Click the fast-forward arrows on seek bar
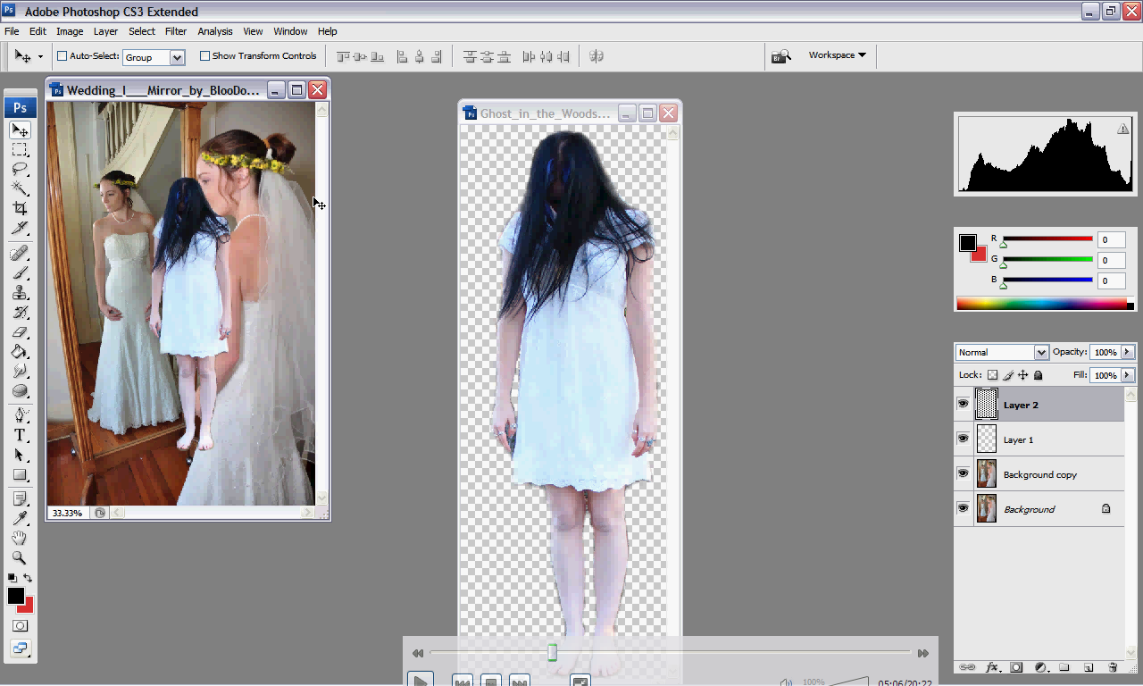 pyautogui.click(x=923, y=653)
